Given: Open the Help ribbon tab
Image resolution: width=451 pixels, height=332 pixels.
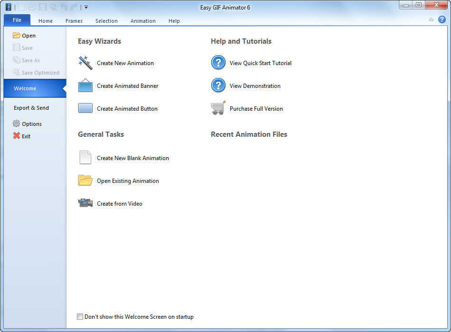Looking at the screenshot, I should [x=174, y=21].
